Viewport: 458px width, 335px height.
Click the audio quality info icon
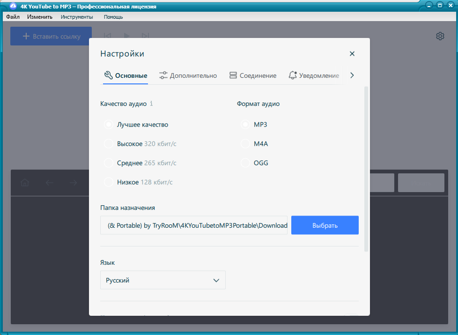point(151,104)
